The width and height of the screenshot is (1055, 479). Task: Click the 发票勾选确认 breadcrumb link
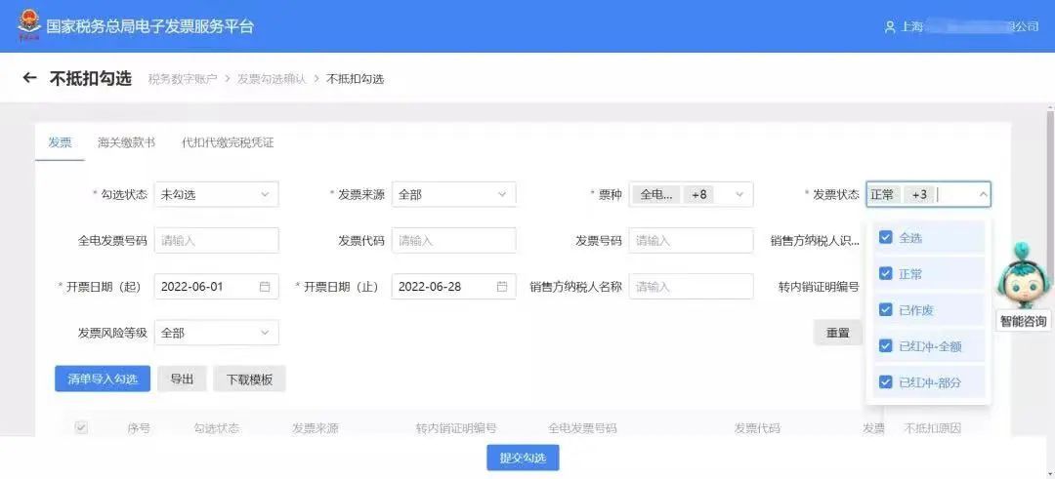(272, 79)
